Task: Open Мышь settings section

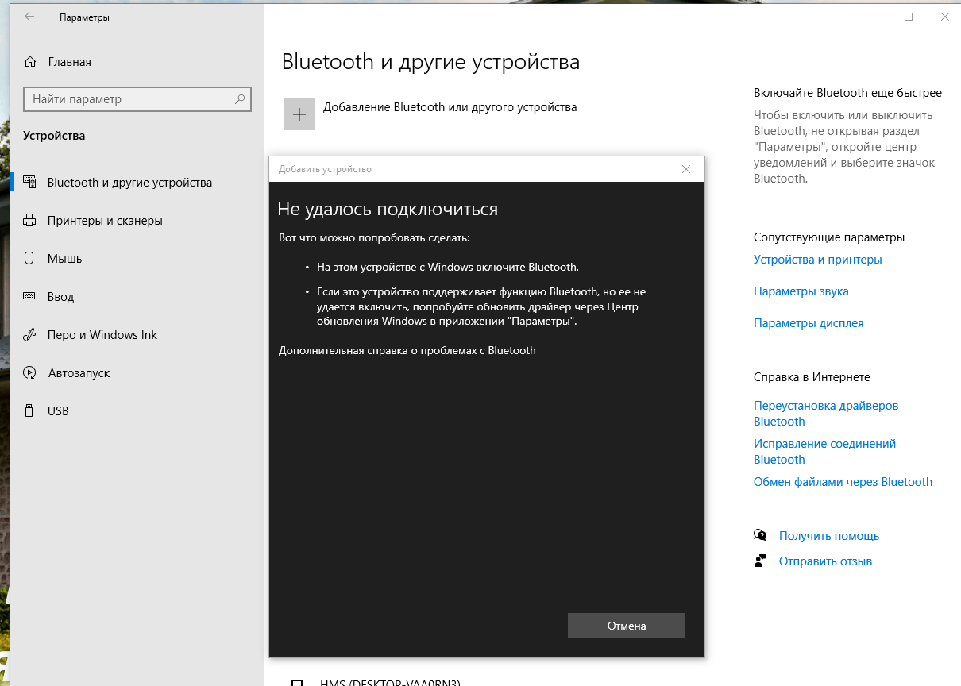Action: tap(64, 259)
